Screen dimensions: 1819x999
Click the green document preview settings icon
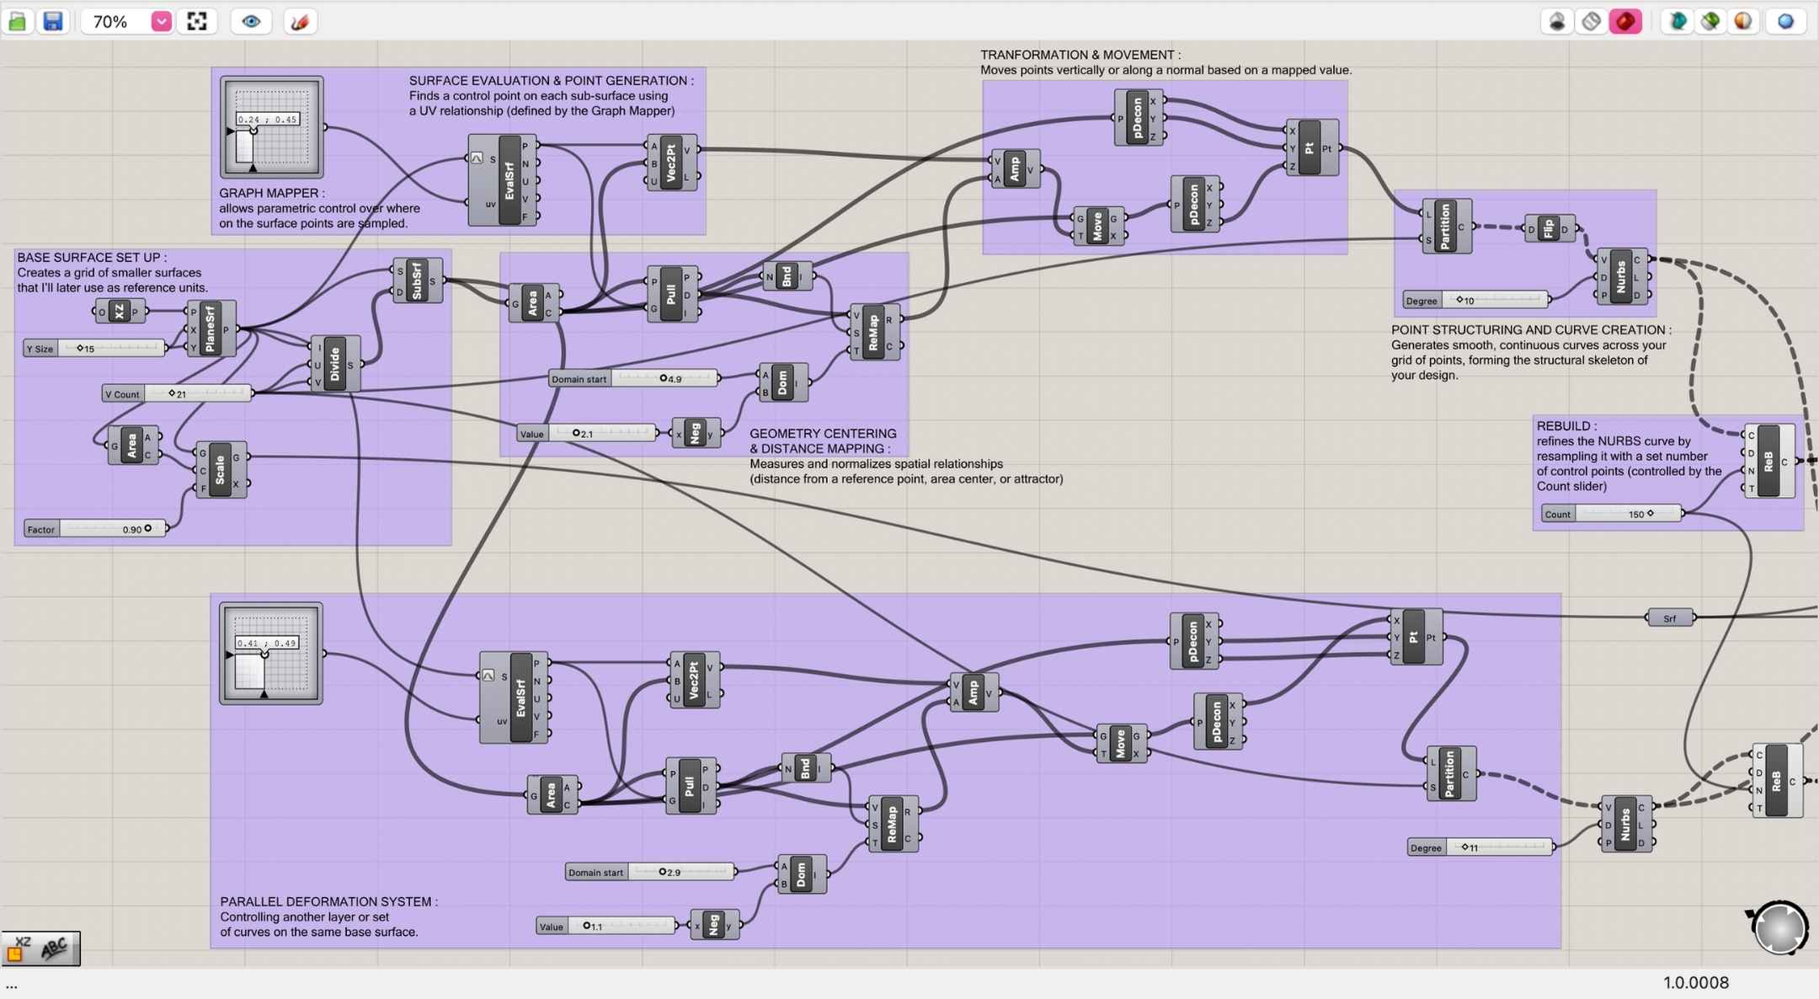pos(1710,21)
